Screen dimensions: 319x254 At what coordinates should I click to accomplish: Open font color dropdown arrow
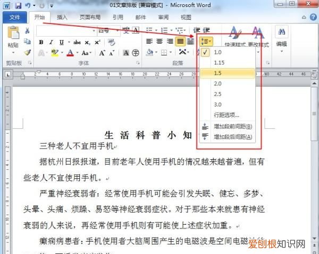click(x=77, y=53)
